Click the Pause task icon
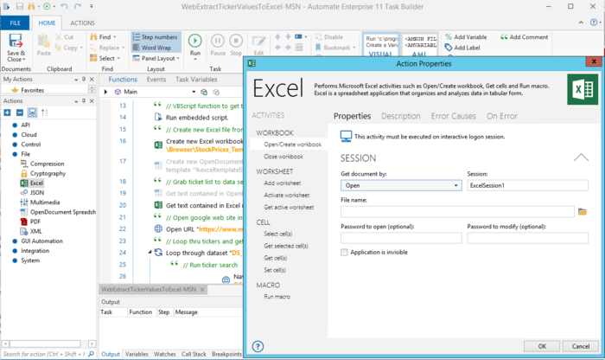The height and width of the screenshot is (360, 605). coord(218,41)
